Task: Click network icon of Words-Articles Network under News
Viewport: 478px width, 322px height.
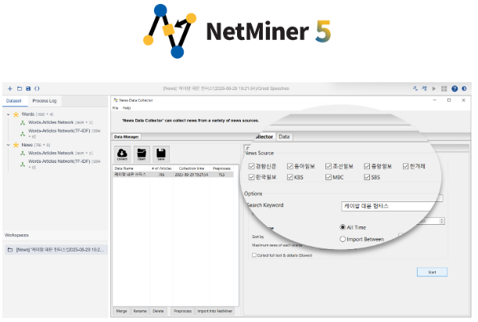Action: (x=23, y=154)
